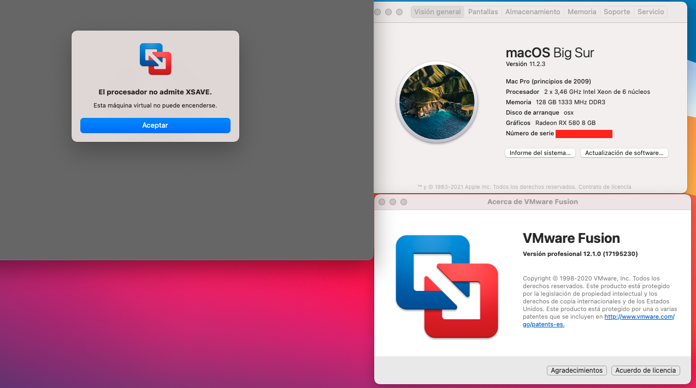This screenshot has height=388, width=696.
Task: Click the Número de serie label
Action: pyautogui.click(x=530, y=134)
